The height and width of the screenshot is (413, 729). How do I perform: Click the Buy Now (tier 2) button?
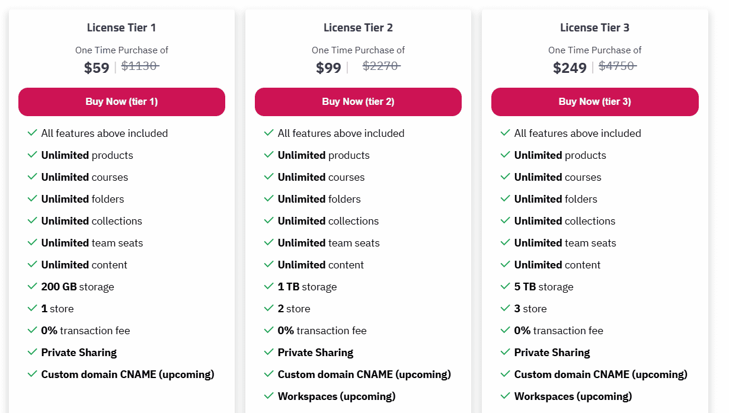(358, 101)
